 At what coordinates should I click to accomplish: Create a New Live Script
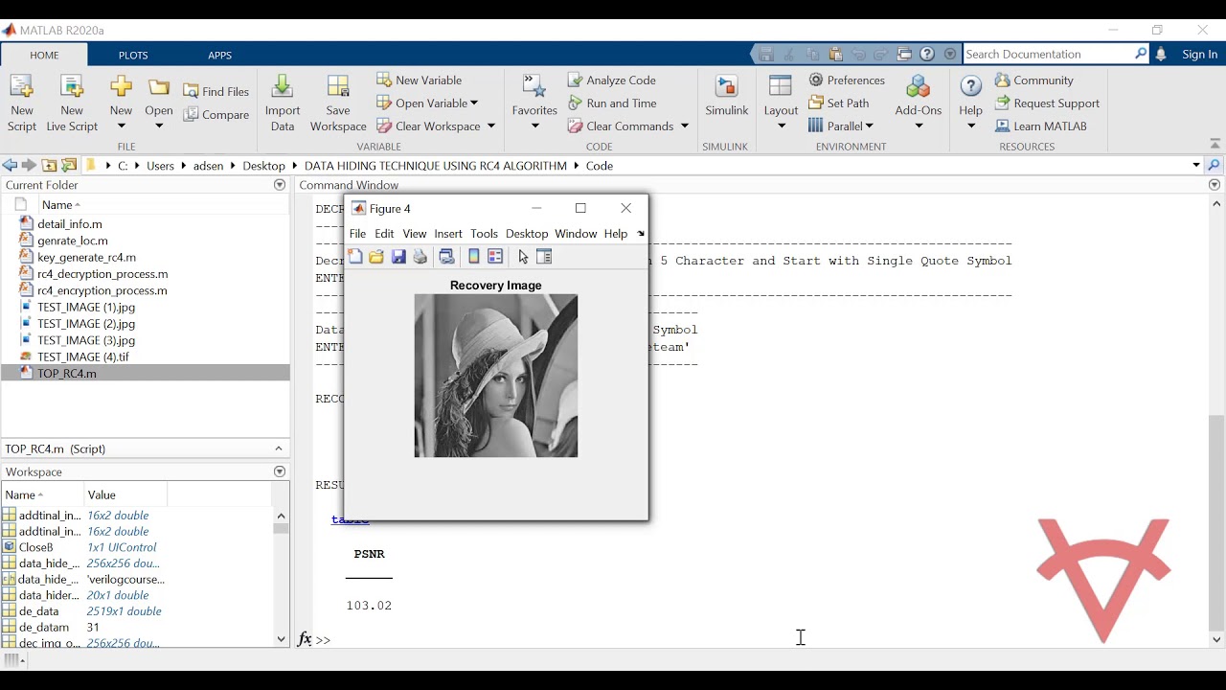[72, 103]
